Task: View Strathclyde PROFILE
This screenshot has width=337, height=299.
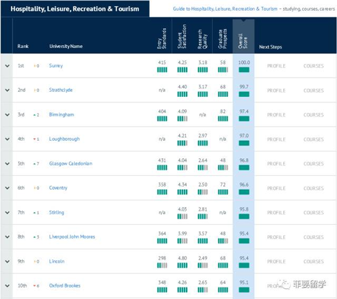Action: coord(276,90)
